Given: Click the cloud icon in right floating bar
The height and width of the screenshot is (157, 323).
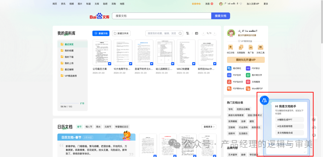Looking at the screenshot, I should tap(314, 127).
